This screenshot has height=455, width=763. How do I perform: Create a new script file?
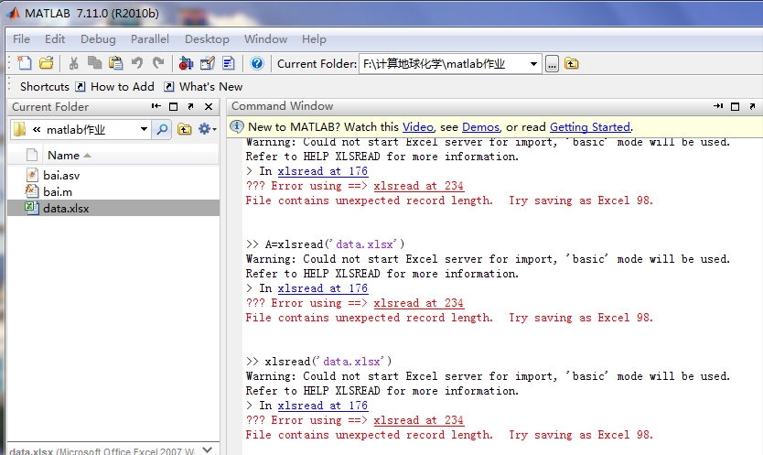24,63
